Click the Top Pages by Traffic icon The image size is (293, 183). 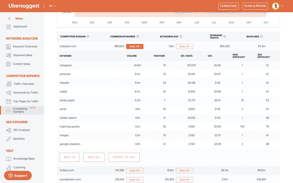8,102
